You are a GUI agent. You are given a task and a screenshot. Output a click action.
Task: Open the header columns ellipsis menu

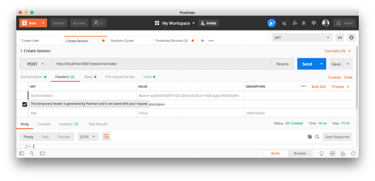[303, 86]
